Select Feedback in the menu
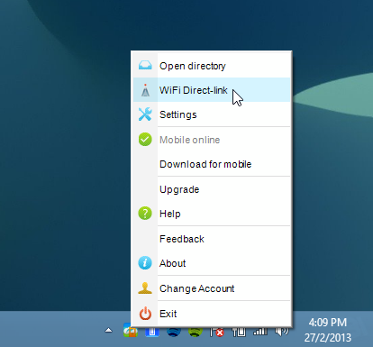373x347 pixels. [x=212, y=239]
